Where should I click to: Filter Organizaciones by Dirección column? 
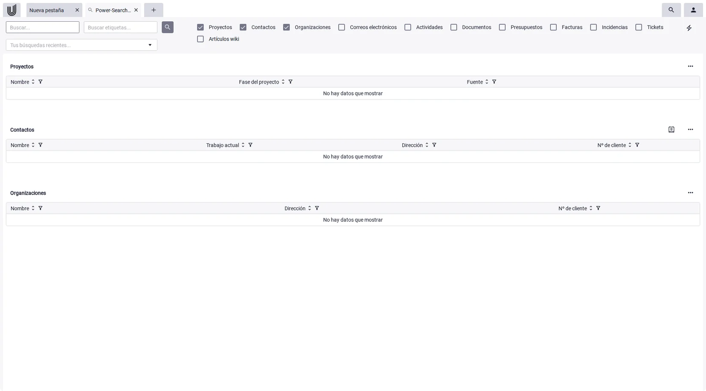click(317, 208)
